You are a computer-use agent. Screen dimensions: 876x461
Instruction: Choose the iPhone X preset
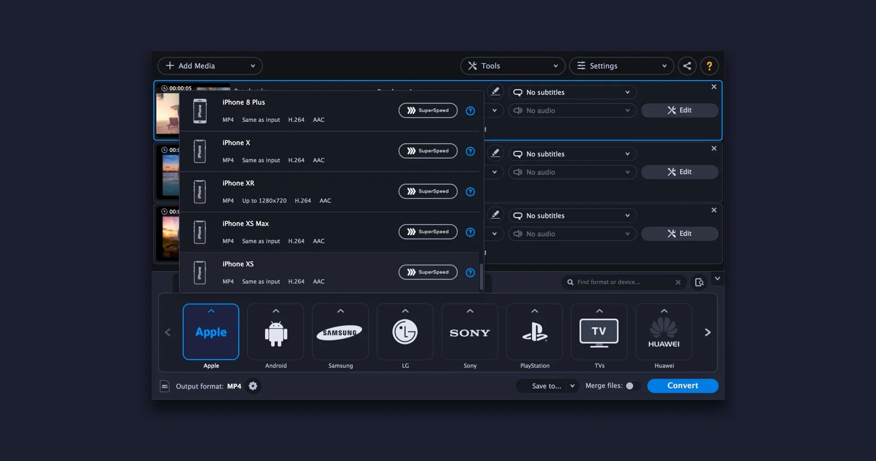tap(329, 152)
